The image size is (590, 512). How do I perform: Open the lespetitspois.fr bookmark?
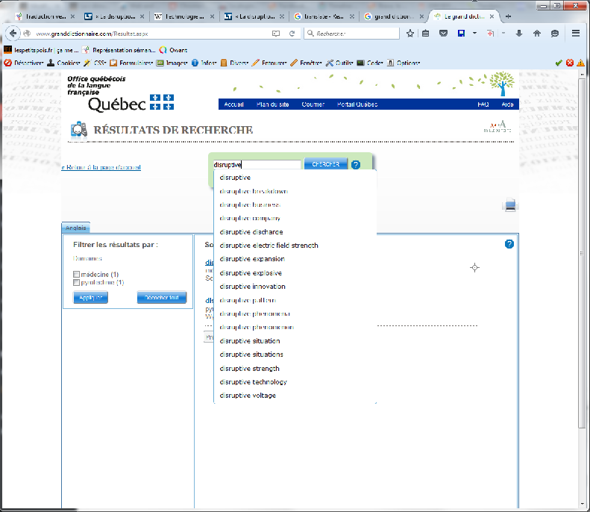tap(41, 50)
